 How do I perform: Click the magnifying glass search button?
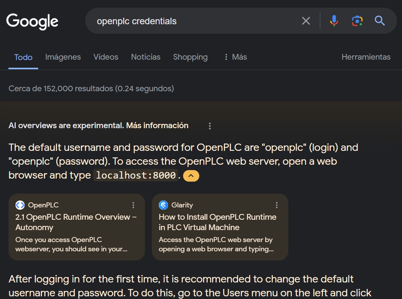coord(380,21)
